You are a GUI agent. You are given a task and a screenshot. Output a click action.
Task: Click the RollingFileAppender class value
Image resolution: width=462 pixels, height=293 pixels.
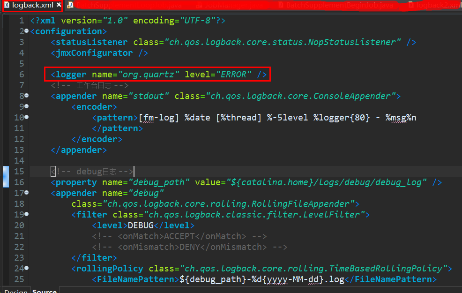point(229,204)
